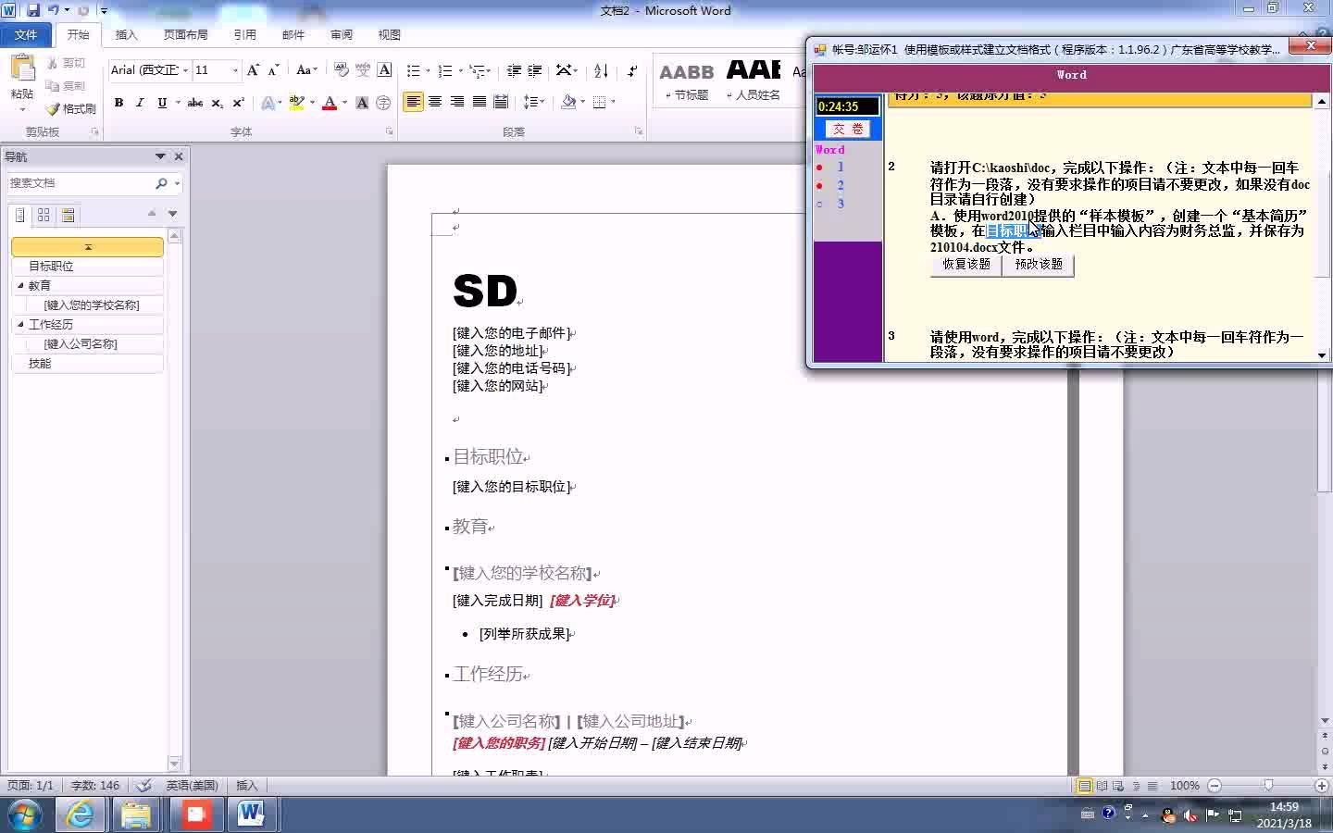Click the Format Painter (格式刷) tool
This screenshot has height=833, width=1333.
70,108
